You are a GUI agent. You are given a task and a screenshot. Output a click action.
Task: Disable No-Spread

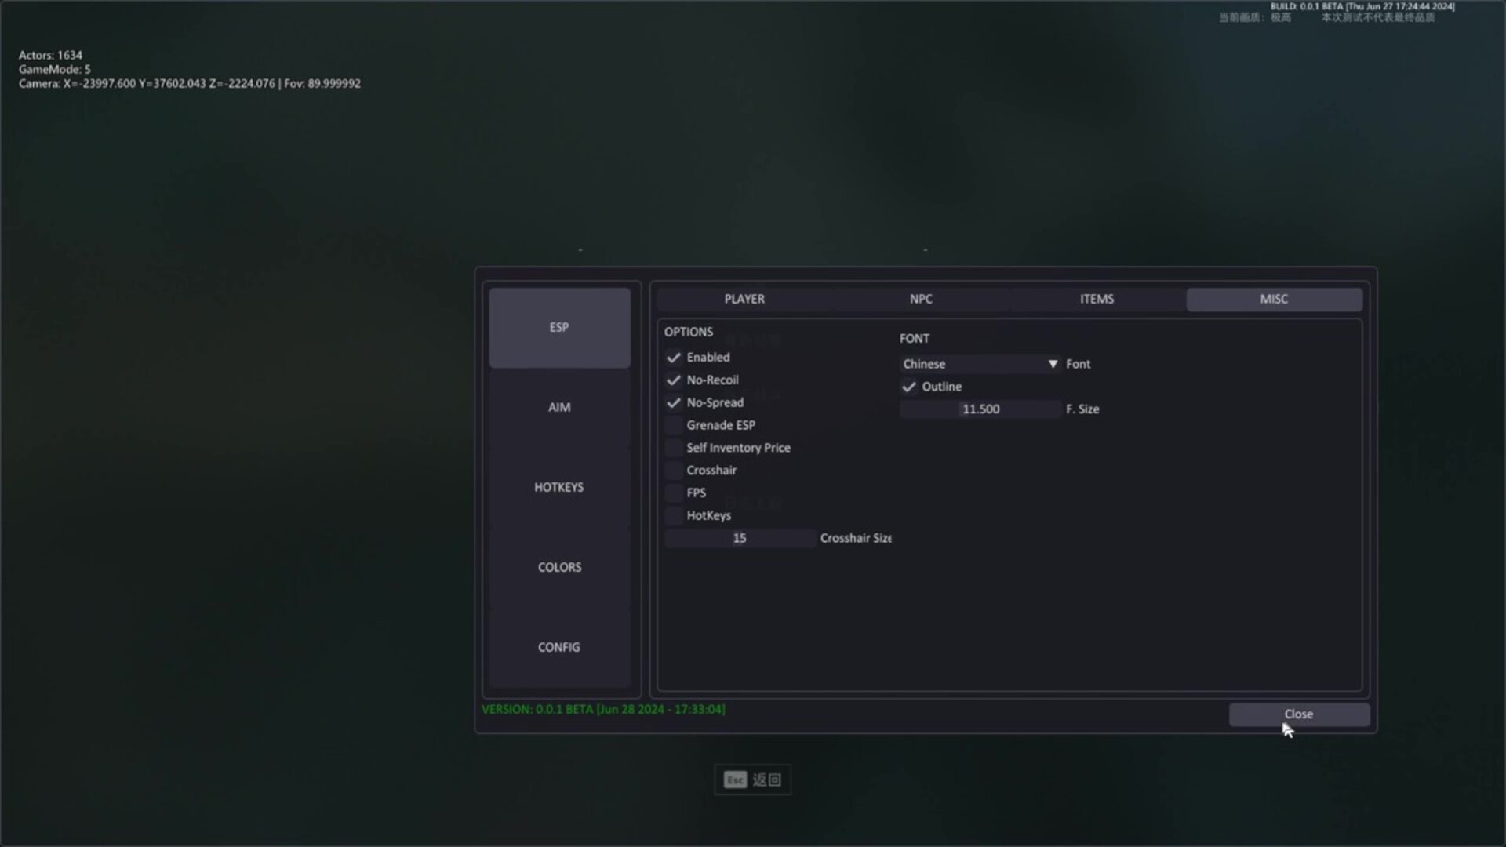pyautogui.click(x=673, y=402)
